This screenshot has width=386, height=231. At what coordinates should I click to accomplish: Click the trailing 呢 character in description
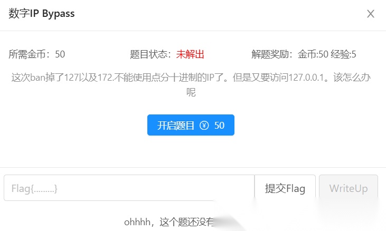tap(191, 92)
